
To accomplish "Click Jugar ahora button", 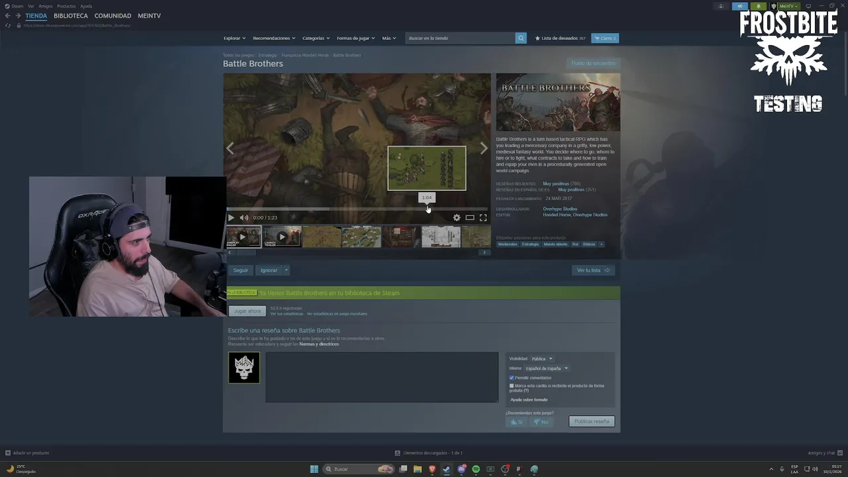I will (247, 311).
